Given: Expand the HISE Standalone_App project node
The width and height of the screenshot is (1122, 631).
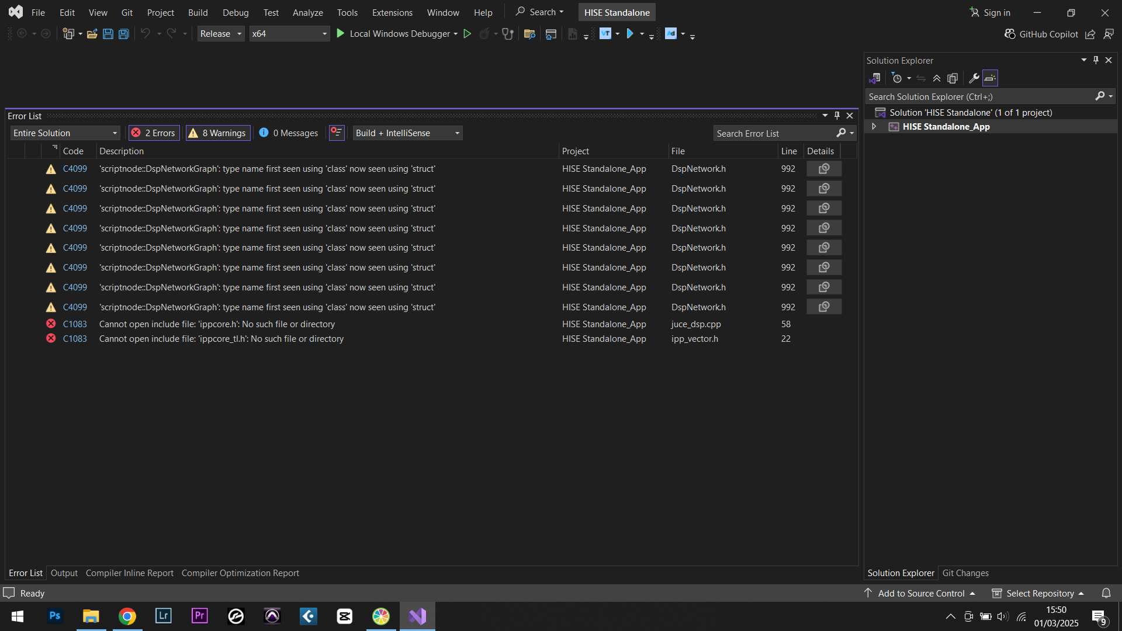Looking at the screenshot, I should pos(874,127).
